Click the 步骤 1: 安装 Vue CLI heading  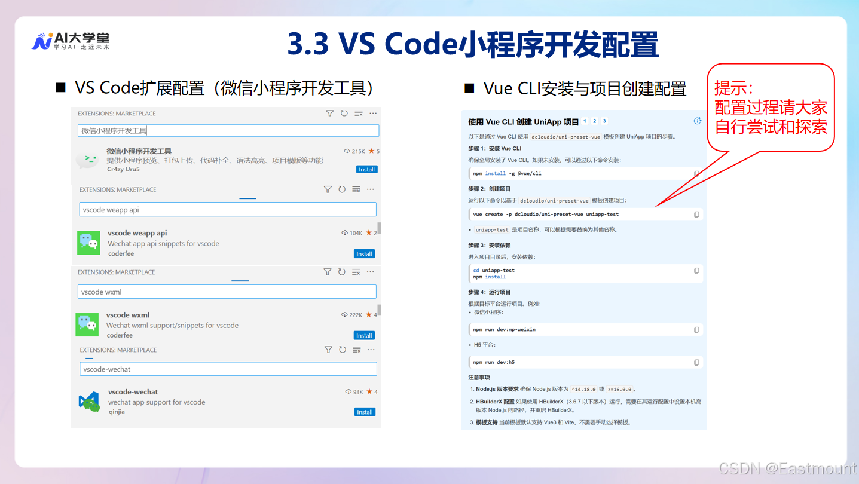pyautogui.click(x=495, y=148)
